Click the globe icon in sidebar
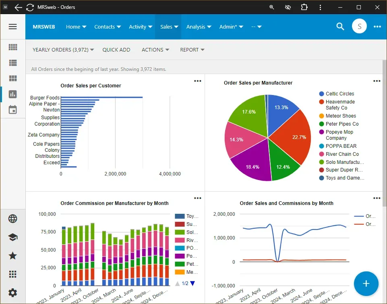Image resolution: width=387 pixels, height=304 pixels. pyautogui.click(x=13, y=219)
